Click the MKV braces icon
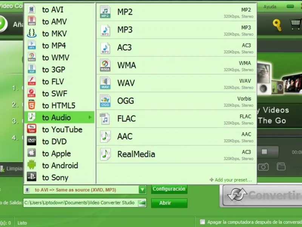 [32, 33]
